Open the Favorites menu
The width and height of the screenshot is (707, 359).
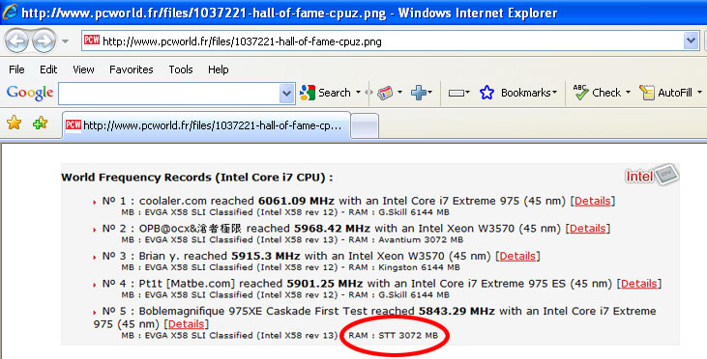click(x=132, y=69)
